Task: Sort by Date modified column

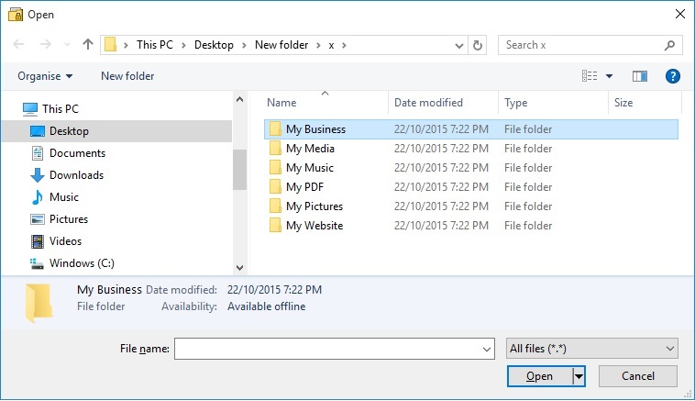Action: pos(428,103)
